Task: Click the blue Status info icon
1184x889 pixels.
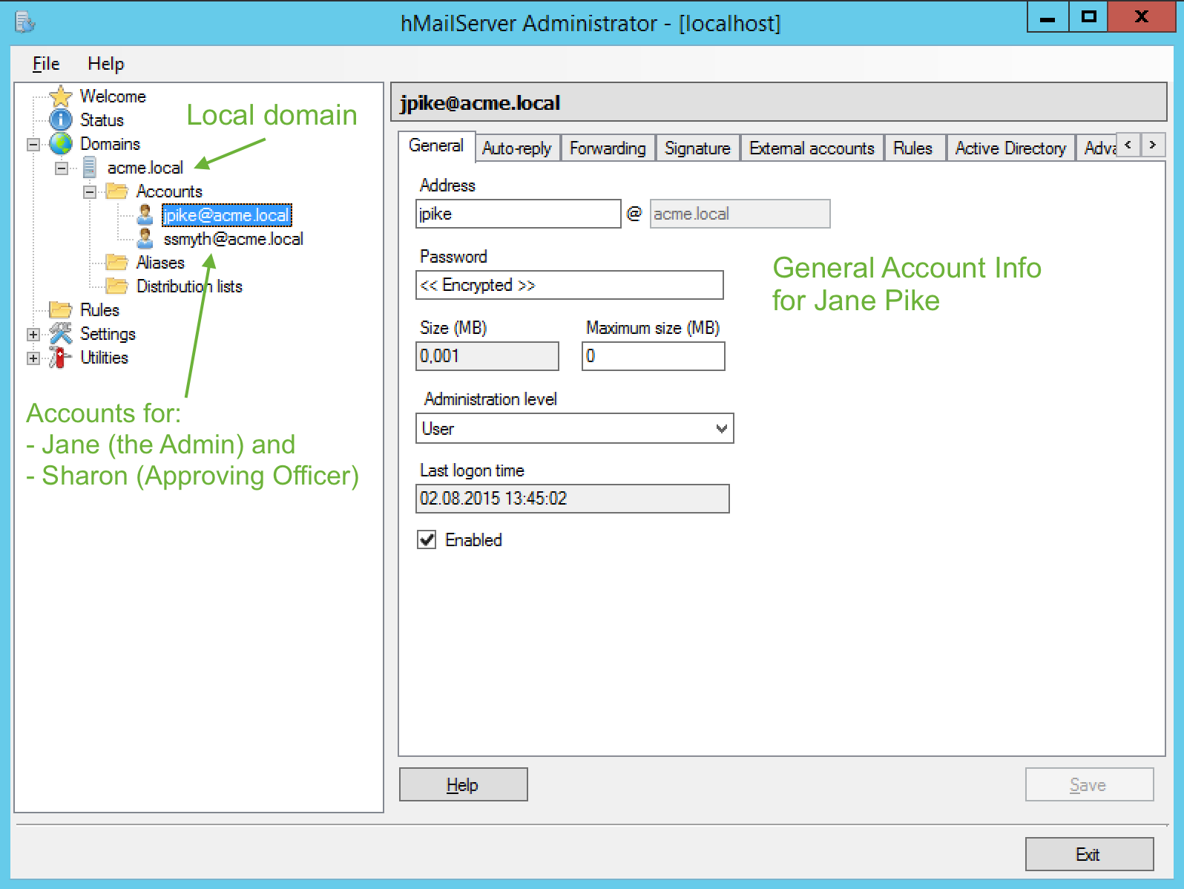Action: 60,120
